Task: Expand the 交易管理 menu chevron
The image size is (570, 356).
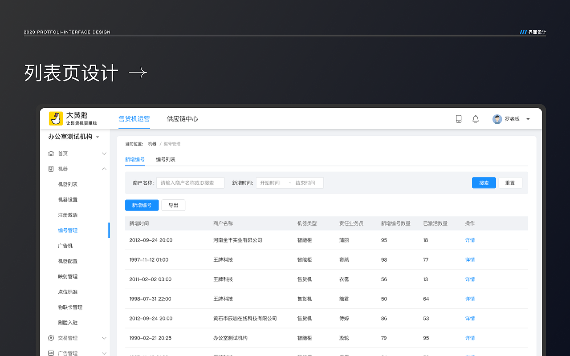Action: (x=104, y=338)
